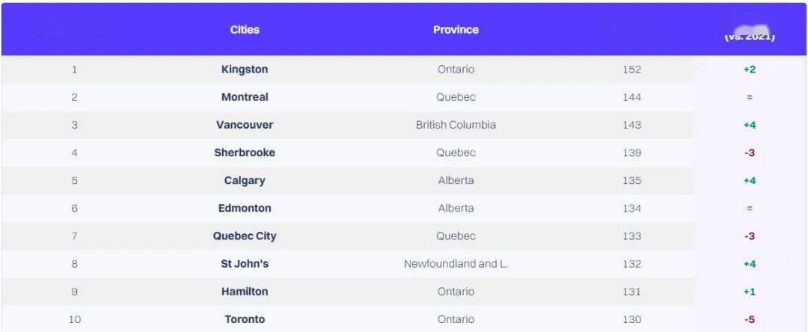808x332 pixels.
Task: Click on Sherbrooke in the list
Action: 245,153
